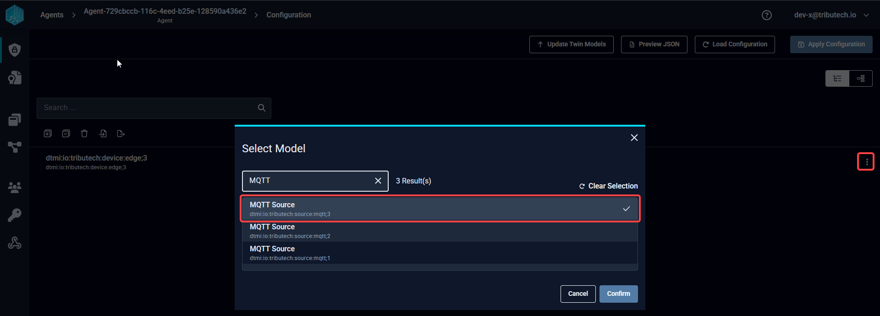Clear the MQTT search text
880x316 pixels.
tap(378, 181)
